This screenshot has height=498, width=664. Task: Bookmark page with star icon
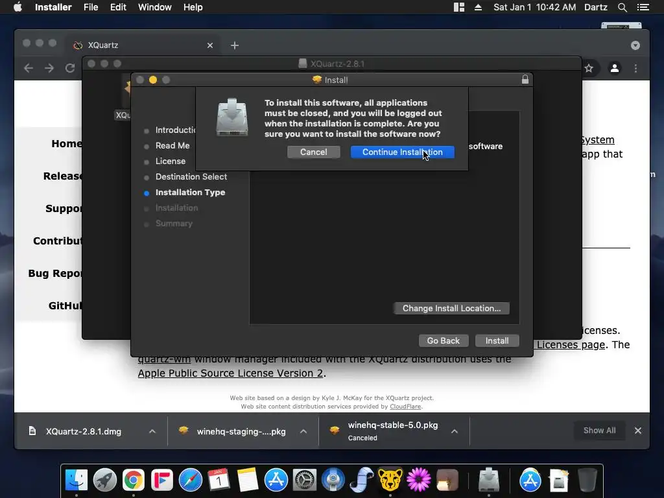589,68
